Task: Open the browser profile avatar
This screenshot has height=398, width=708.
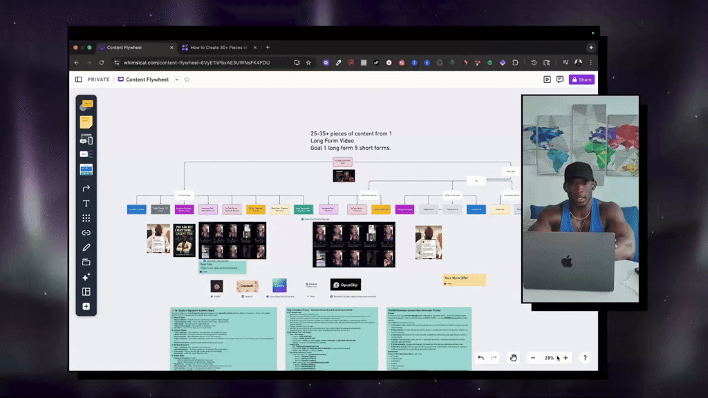Action: coord(579,63)
